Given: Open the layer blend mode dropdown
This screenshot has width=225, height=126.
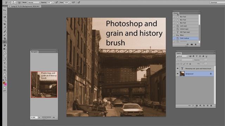Looking at the screenshot, I should pos(185,60).
